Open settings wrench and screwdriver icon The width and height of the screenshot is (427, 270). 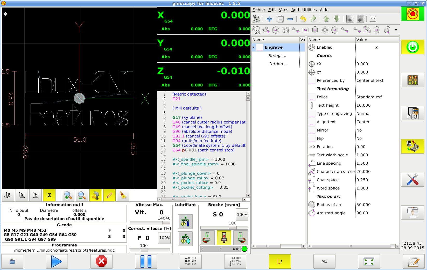[x=412, y=179]
